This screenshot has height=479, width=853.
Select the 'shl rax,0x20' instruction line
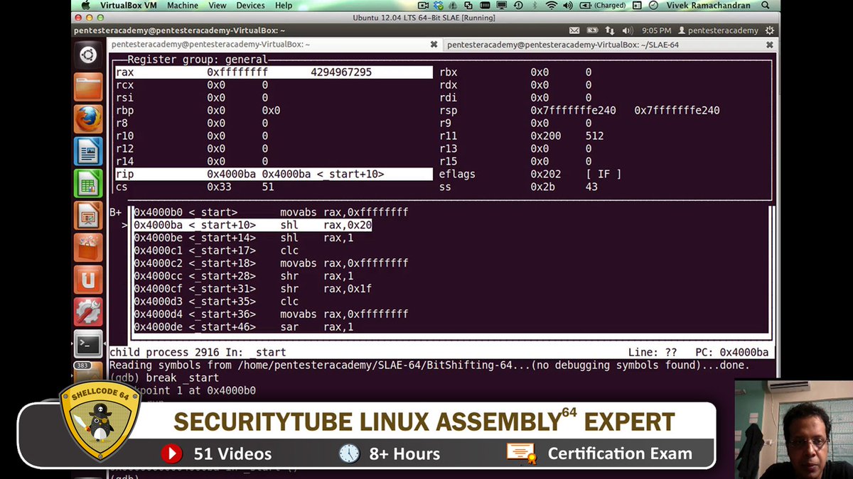coord(253,226)
